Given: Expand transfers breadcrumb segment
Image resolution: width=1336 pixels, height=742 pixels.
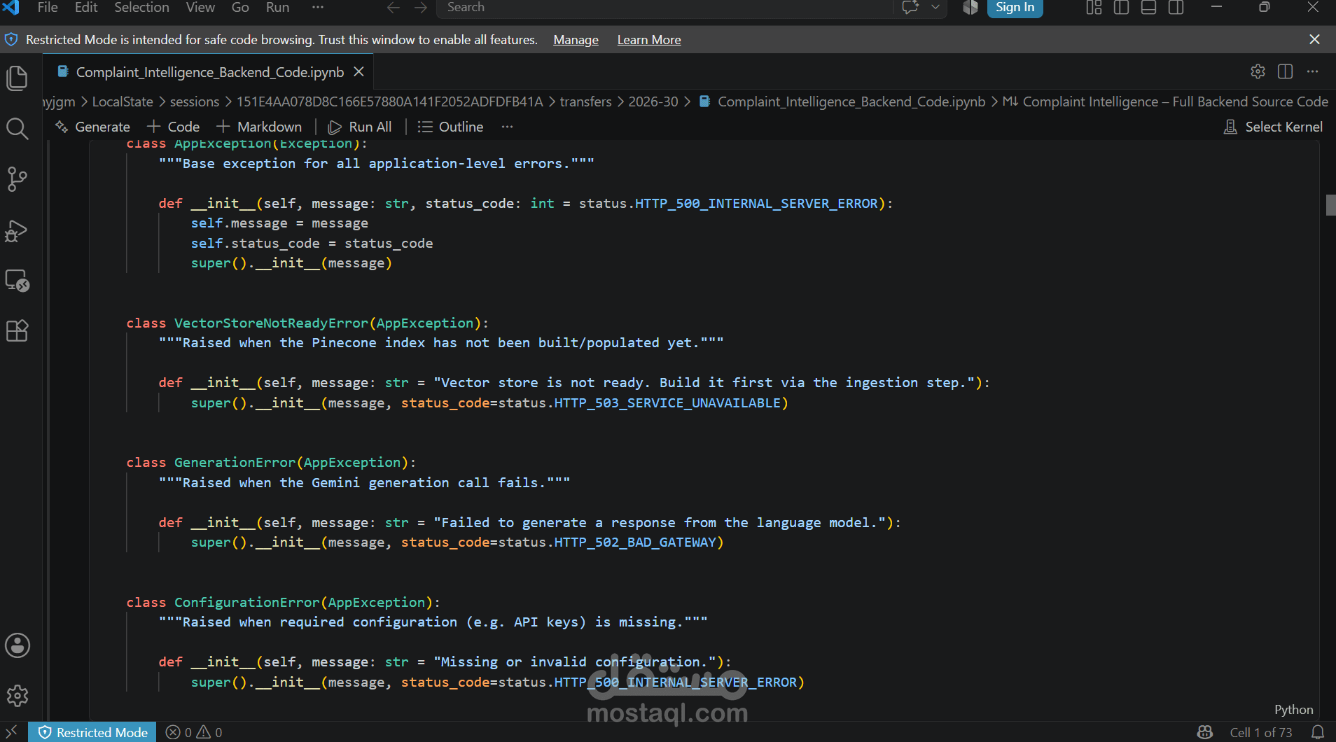Looking at the screenshot, I should (586, 101).
